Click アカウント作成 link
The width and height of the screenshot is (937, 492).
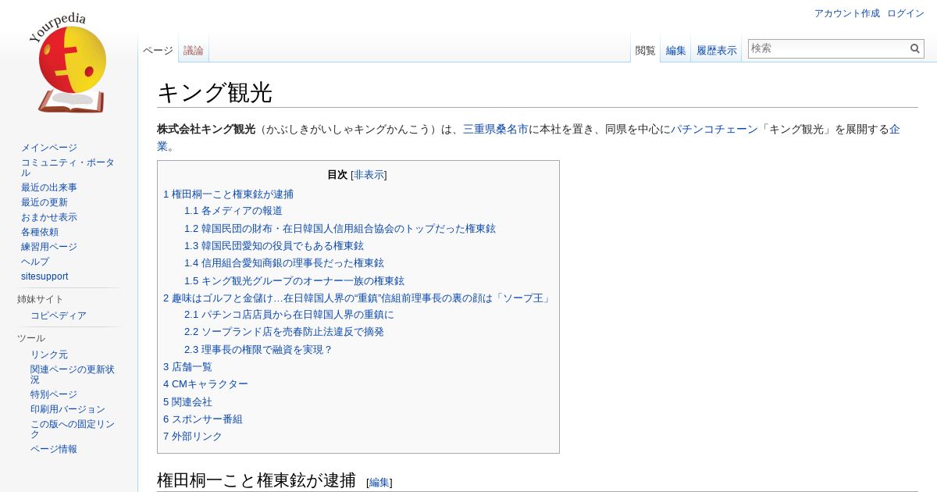(846, 13)
